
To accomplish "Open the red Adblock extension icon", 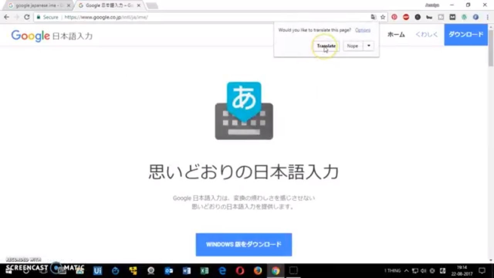I will pyautogui.click(x=406, y=17).
